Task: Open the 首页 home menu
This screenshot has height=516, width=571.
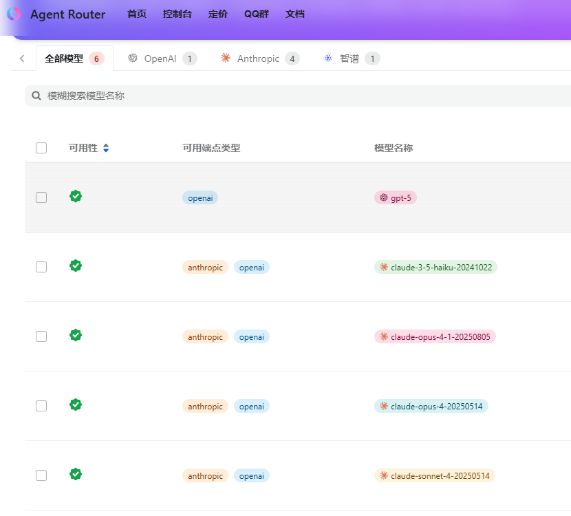Action: coord(137,14)
